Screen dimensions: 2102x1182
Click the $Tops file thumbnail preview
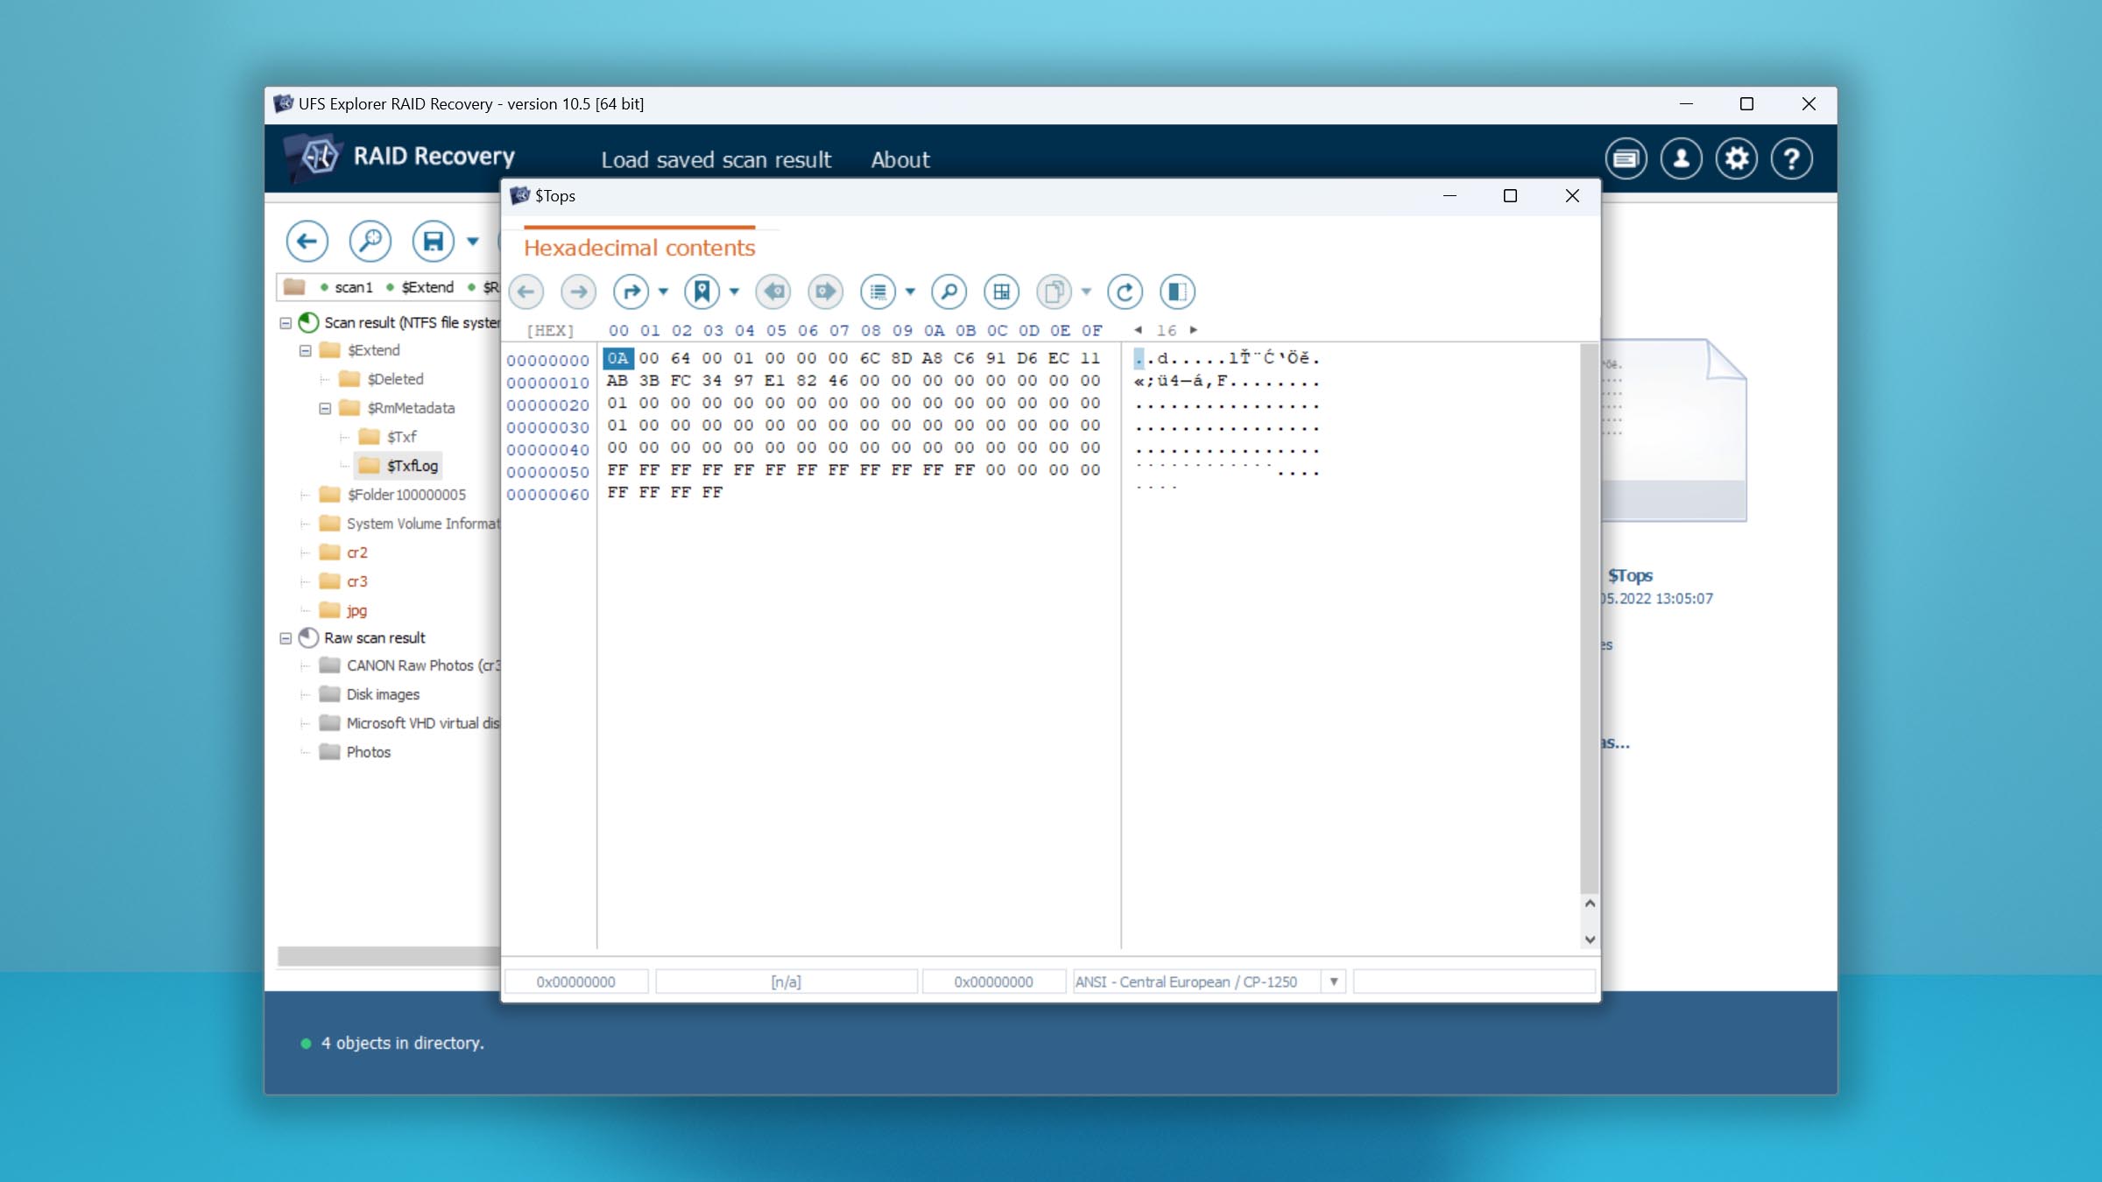point(1673,430)
